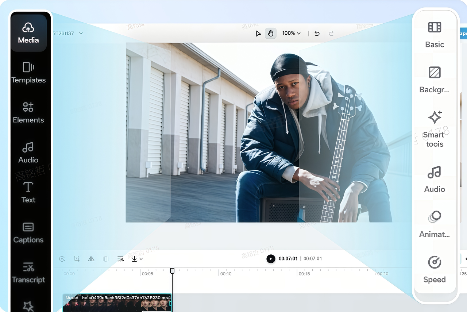
Task: Select the cursor selection tool
Action: coord(258,33)
